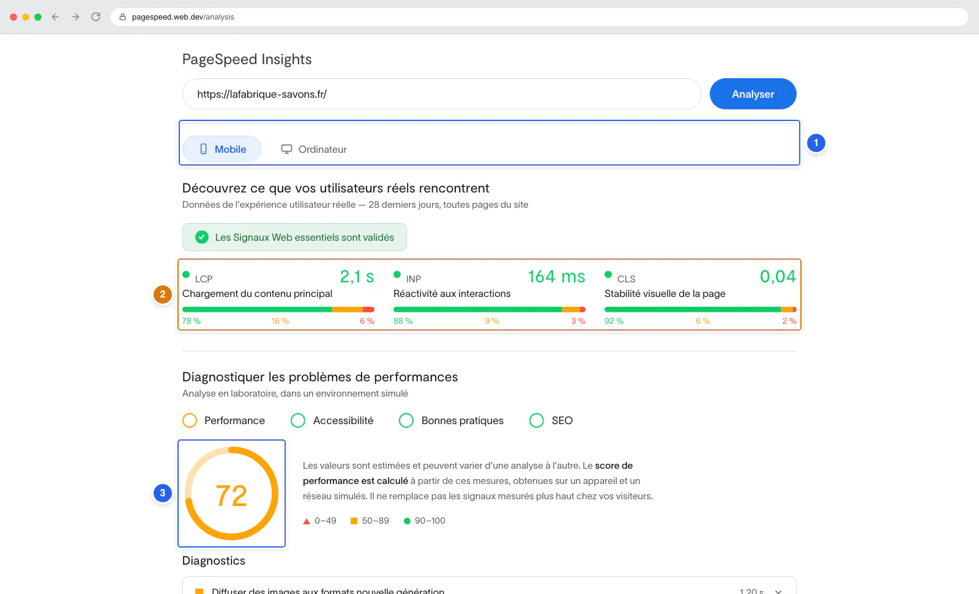Click the orange square 50–89 legend icon

[354, 521]
